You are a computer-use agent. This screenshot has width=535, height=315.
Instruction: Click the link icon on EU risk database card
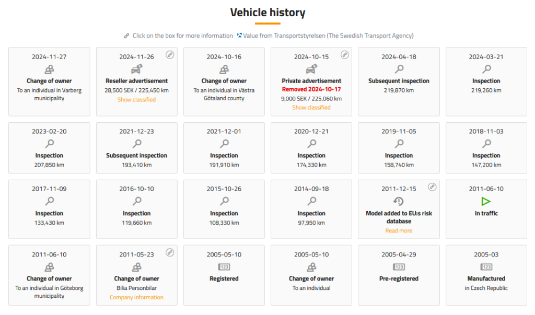click(432, 187)
